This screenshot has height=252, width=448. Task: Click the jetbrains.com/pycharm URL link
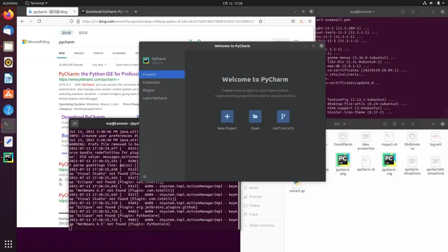pos(88,79)
